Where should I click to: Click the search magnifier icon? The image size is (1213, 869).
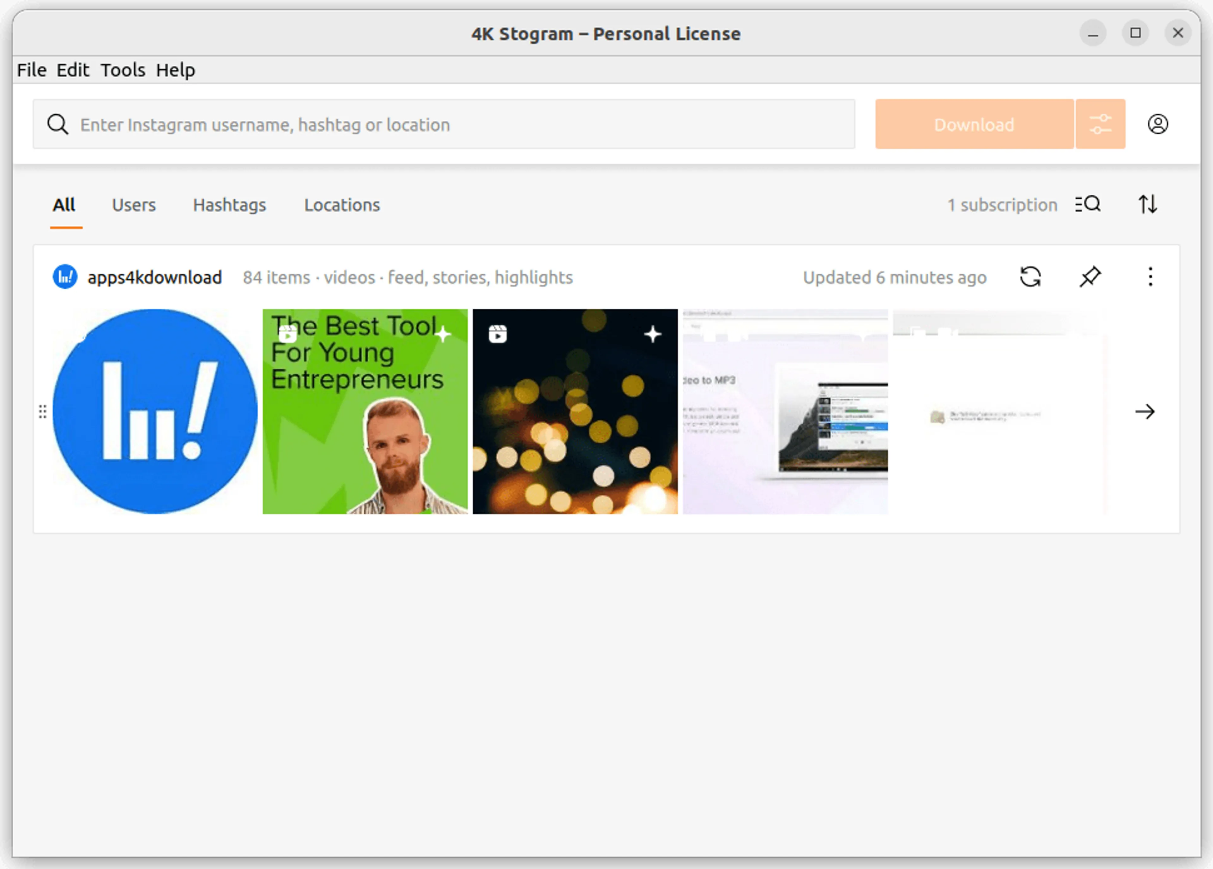58,124
